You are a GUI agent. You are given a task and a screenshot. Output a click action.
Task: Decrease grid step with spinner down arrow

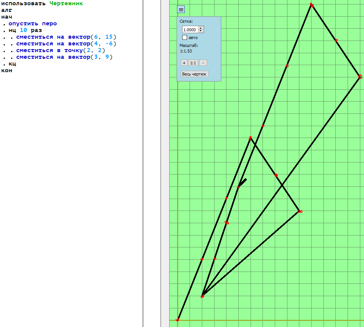(201, 31)
